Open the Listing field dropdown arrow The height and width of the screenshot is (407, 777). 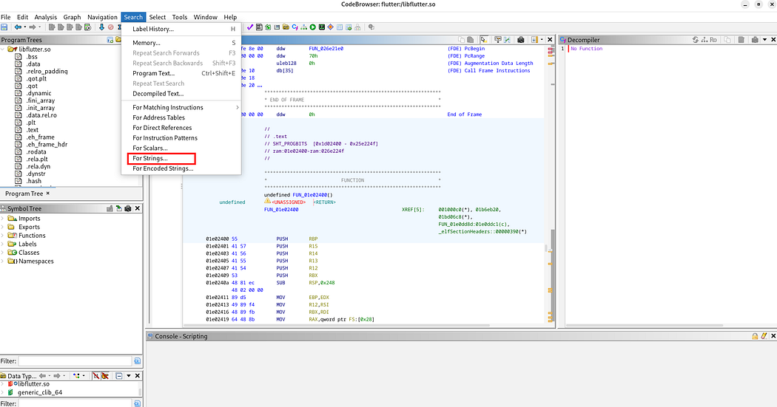click(542, 40)
